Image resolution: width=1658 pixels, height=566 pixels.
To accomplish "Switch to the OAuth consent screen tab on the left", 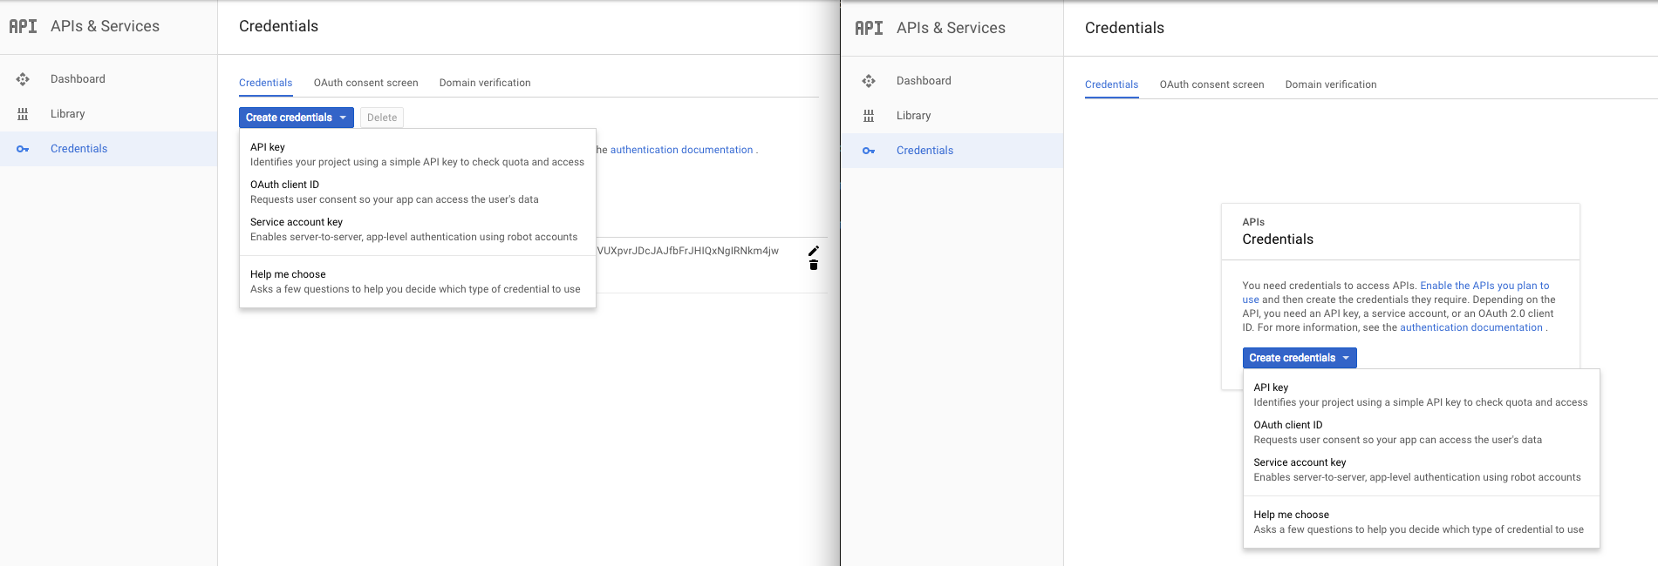I will (366, 83).
